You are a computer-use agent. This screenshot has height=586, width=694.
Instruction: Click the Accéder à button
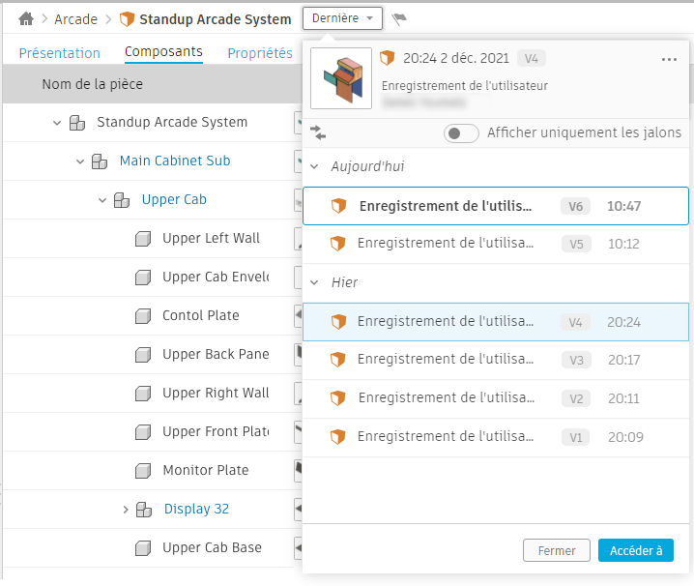[636, 550]
